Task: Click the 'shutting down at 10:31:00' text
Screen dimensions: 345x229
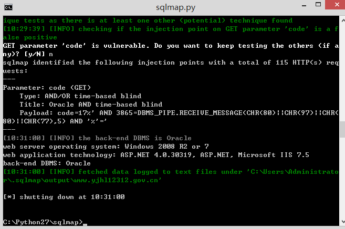Action: pyautogui.click(x=72, y=196)
